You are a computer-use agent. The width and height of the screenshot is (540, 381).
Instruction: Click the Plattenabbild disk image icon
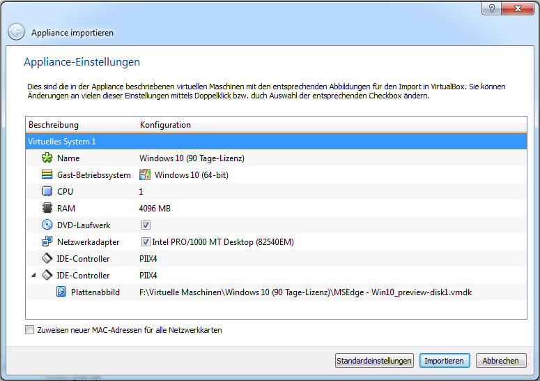pyautogui.click(x=61, y=292)
